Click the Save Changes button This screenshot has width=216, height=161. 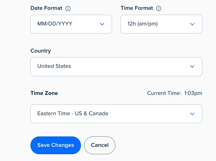click(56, 145)
